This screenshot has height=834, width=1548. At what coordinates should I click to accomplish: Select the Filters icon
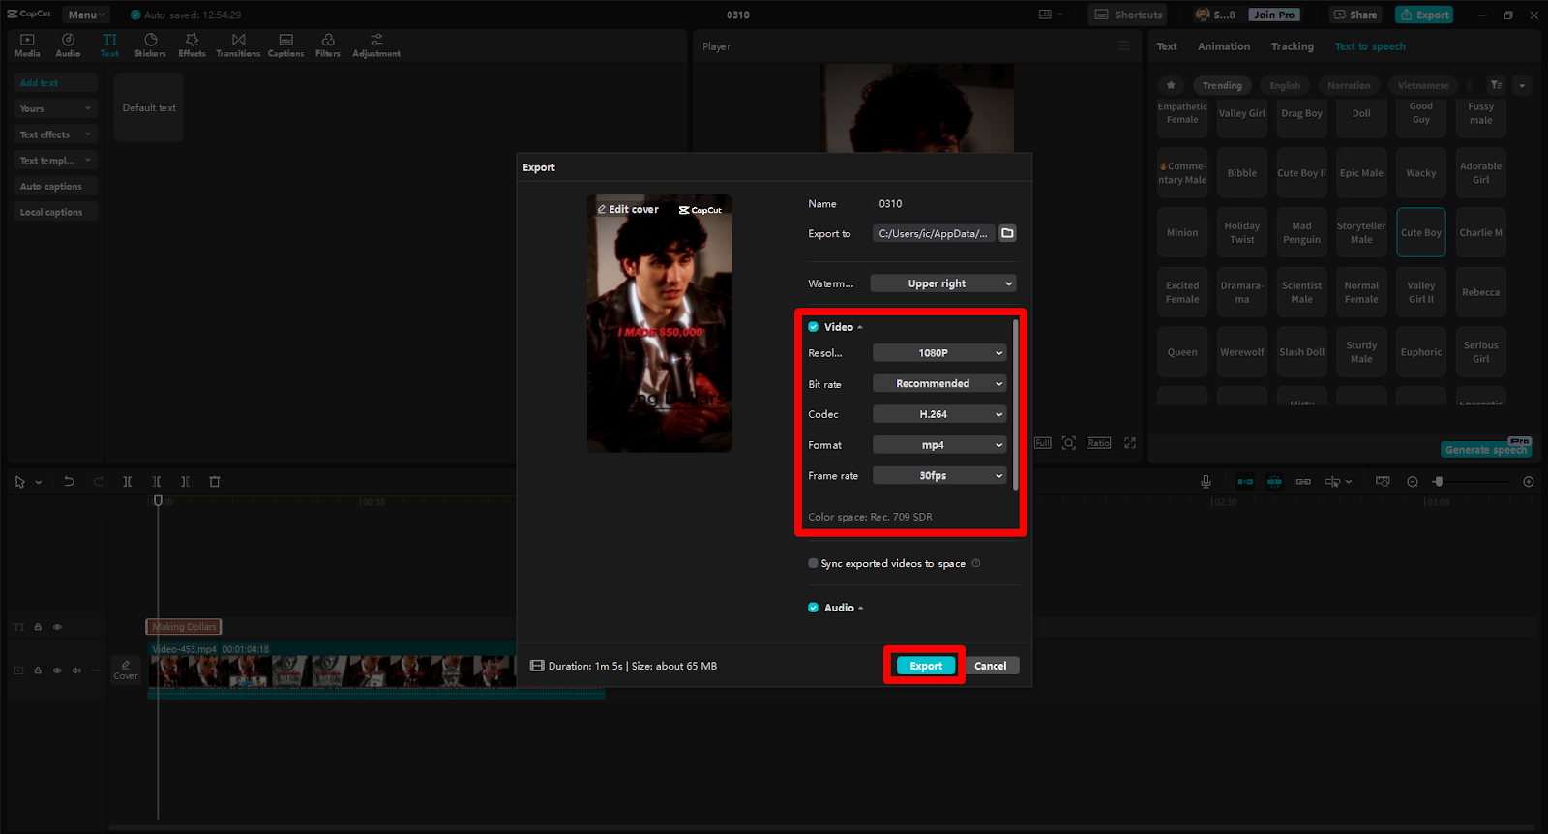328,45
